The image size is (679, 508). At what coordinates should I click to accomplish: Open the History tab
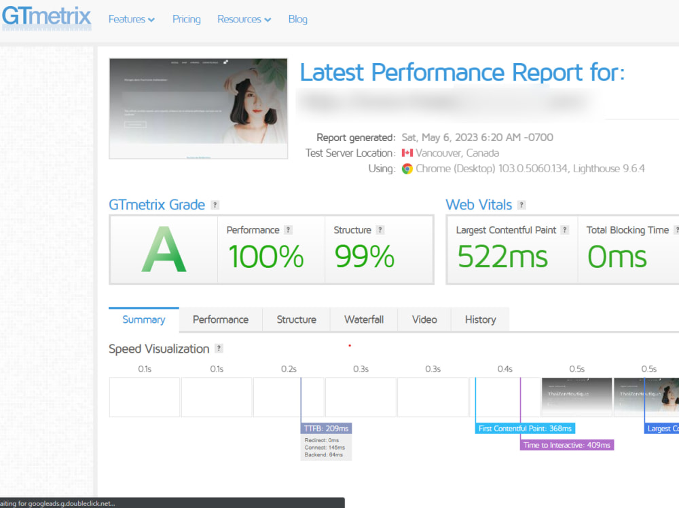[x=480, y=319]
